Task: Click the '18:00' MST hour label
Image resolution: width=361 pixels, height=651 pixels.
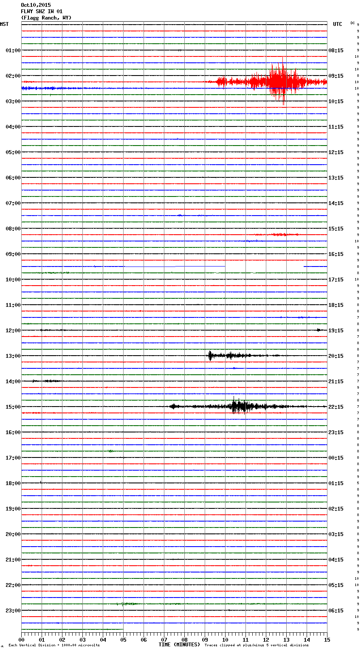Action: [x=13, y=483]
